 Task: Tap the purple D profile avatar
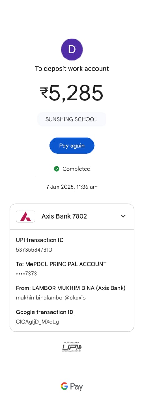point(72,49)
